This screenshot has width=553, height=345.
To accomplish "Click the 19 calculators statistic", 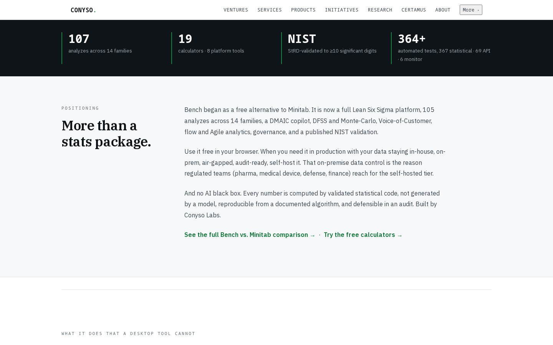I will pos(185,39).
